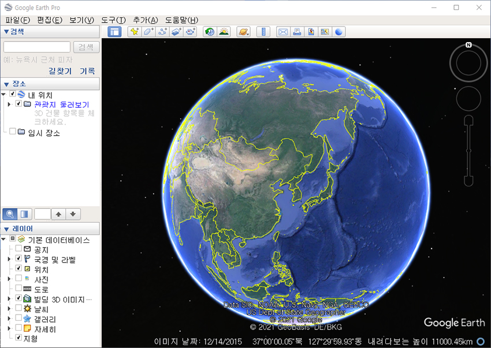Collapse the 기본 데이터베이스 tree node

(4, 240)
